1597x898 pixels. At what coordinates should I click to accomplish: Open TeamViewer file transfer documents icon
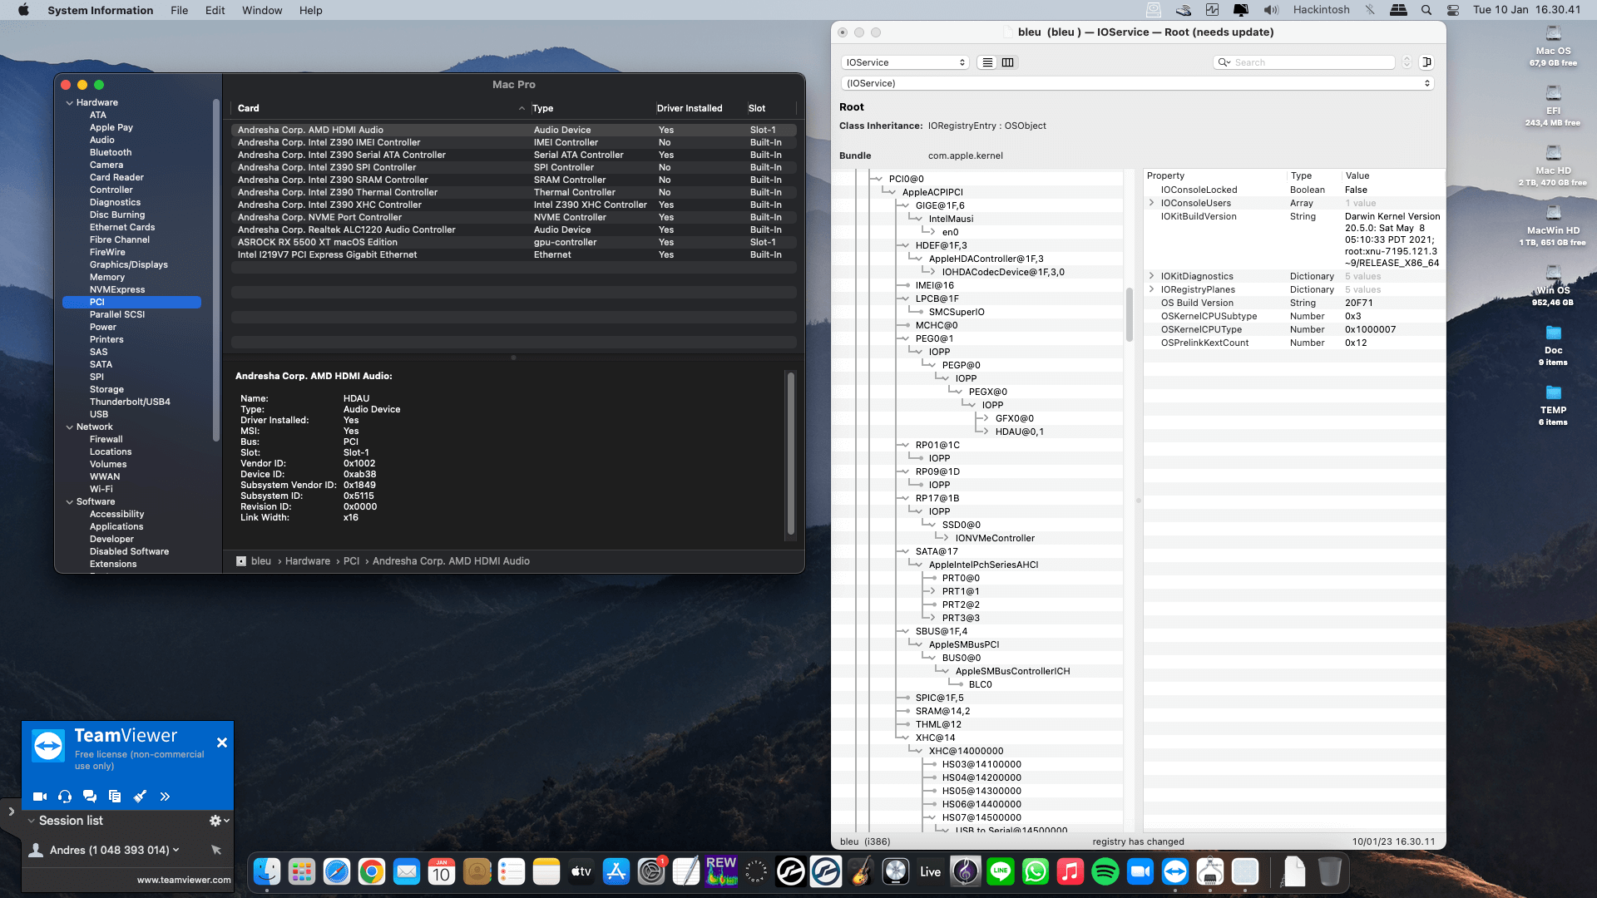coord(115,797)
